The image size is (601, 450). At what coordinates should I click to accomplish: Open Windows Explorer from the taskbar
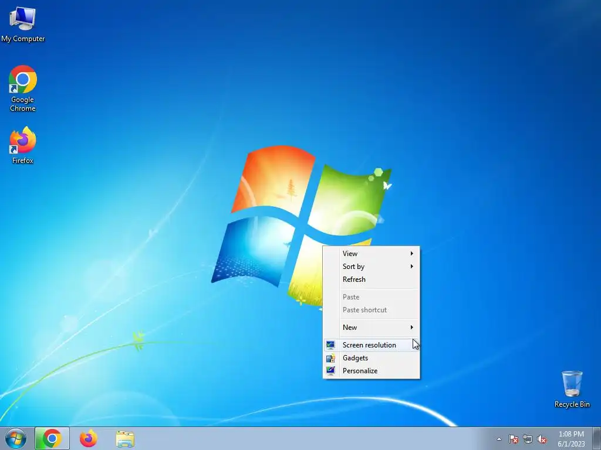[x=125, y=439]
